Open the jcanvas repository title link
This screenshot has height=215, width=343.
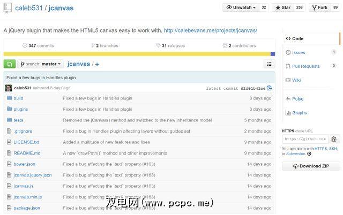pyautogui.click(x=61, y=8)
